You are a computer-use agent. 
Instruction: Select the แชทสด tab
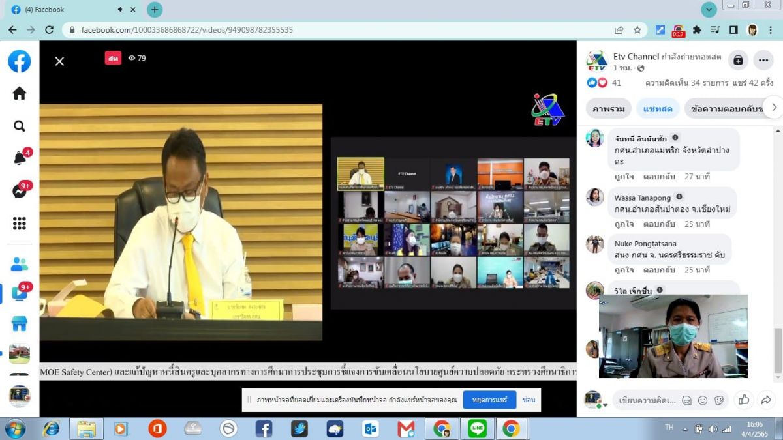[x=658, y=109]
